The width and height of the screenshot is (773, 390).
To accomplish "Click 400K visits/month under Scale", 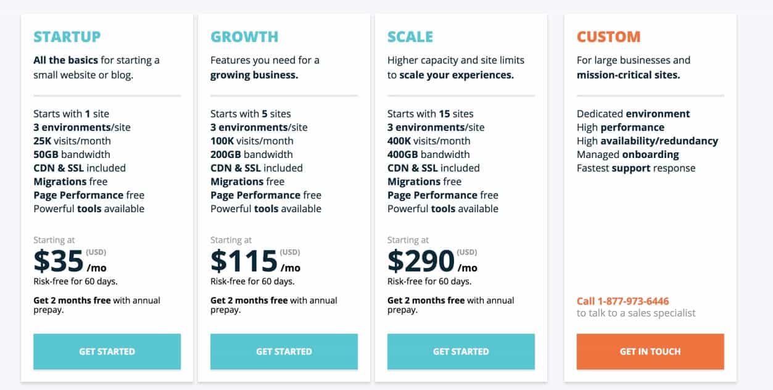I will click(429, 141).
